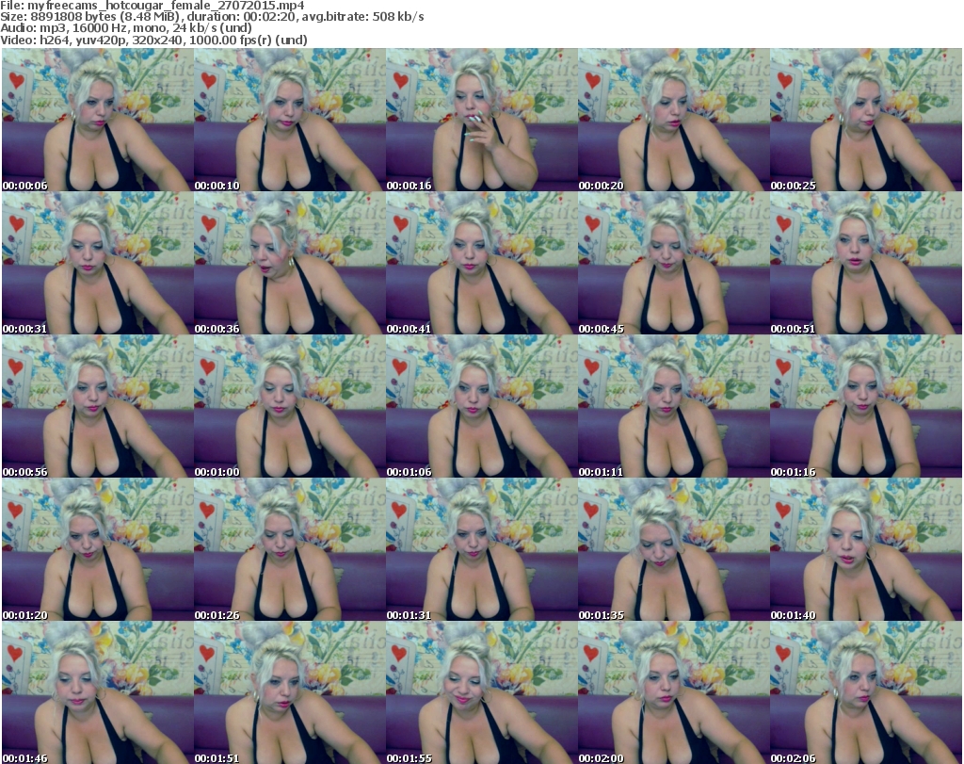This screenshot has width=964, height=764.
Task: Select the thumbnail frame stamped 00:01:26
Action: [x=290, y=550]
